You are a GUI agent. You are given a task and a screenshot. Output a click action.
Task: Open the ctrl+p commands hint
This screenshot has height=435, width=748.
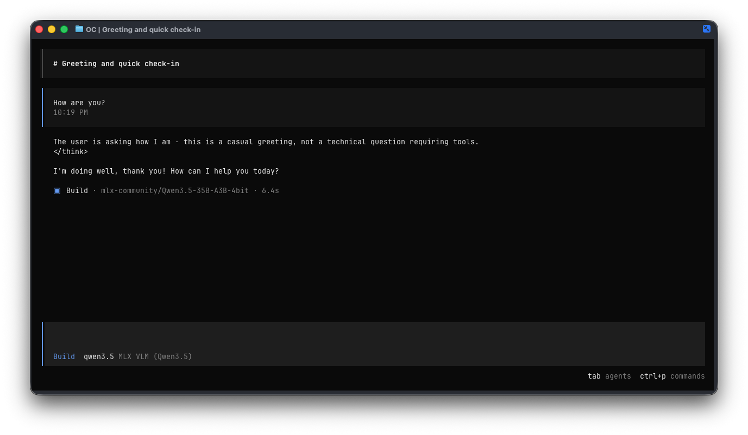pos(672,376)
